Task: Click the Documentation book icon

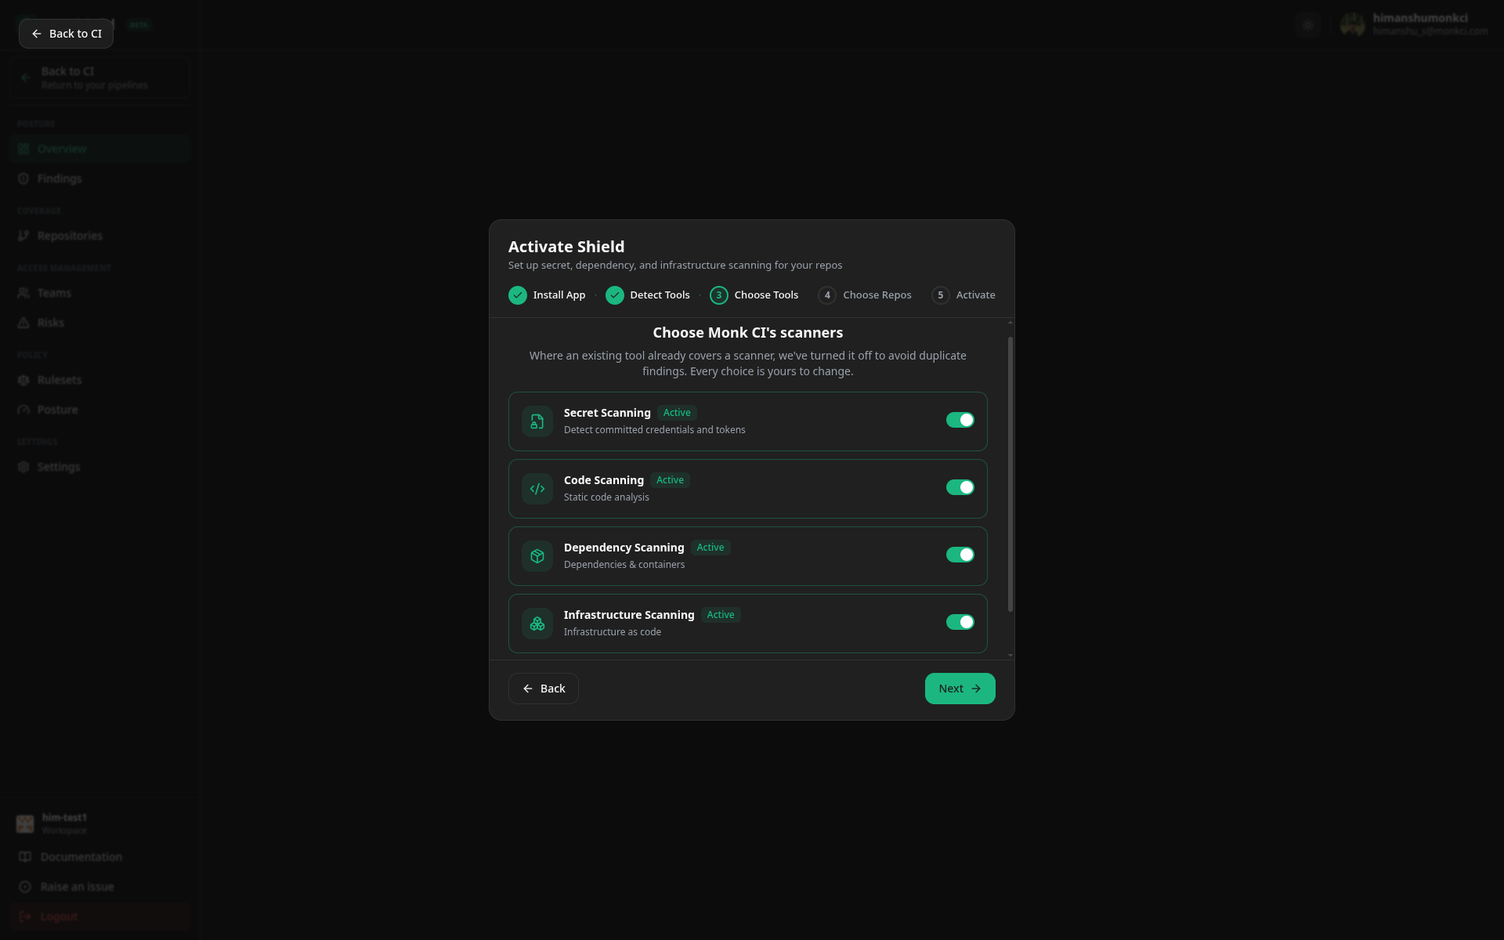Action: 25,857
